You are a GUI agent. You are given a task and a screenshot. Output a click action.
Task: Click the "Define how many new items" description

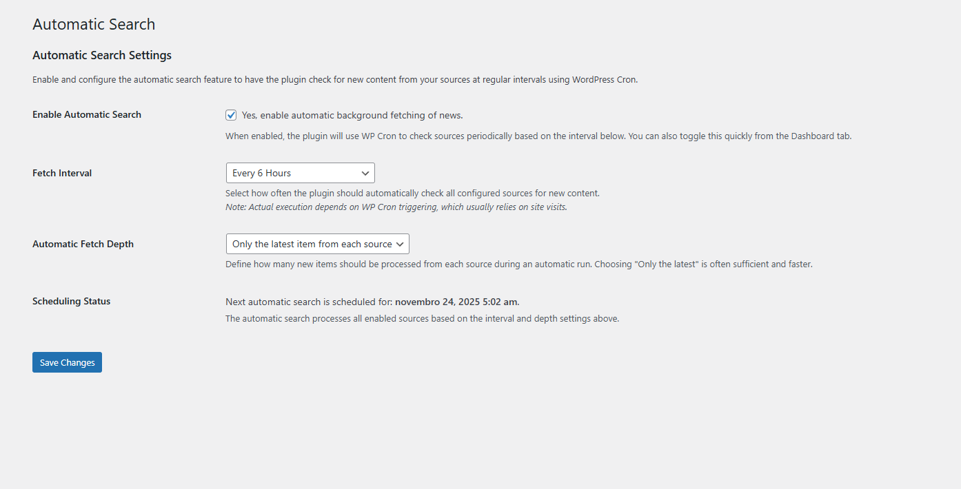click(x=518, y=264)
